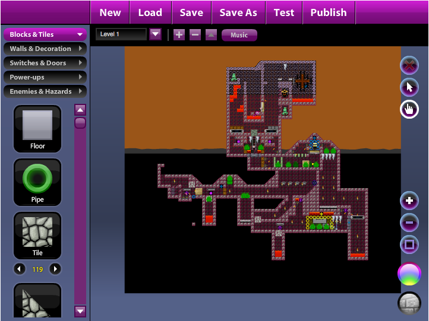Expand the Switches & Doors category
Image resolution: width=429 pixels, height=321 pixels.
[x=45, y=63]
